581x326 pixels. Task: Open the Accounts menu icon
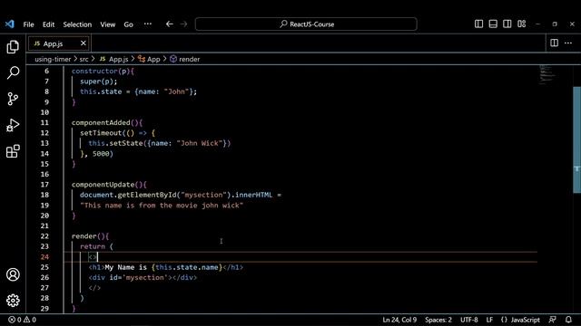tap(13, 274)
